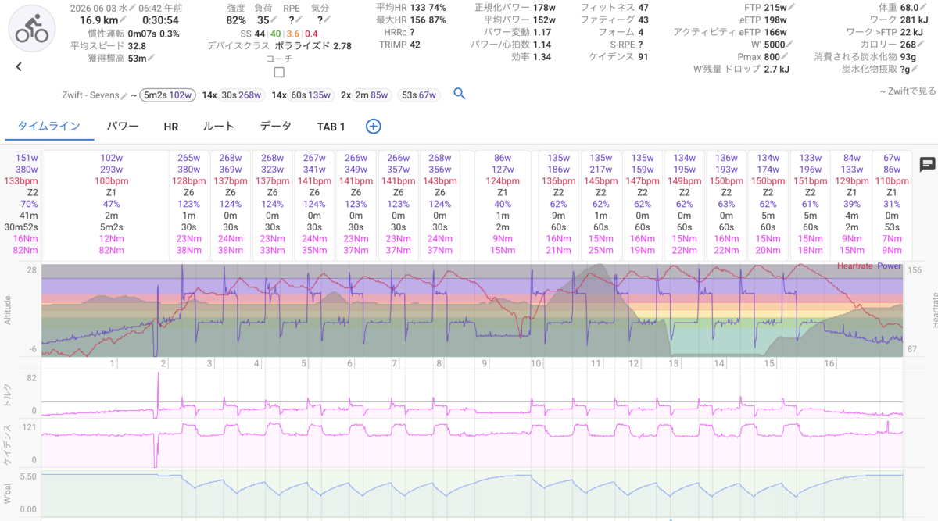Select the 5m2s 102w interval chip
This screenshot has width=938, height=521.
(x=168, y=95)
